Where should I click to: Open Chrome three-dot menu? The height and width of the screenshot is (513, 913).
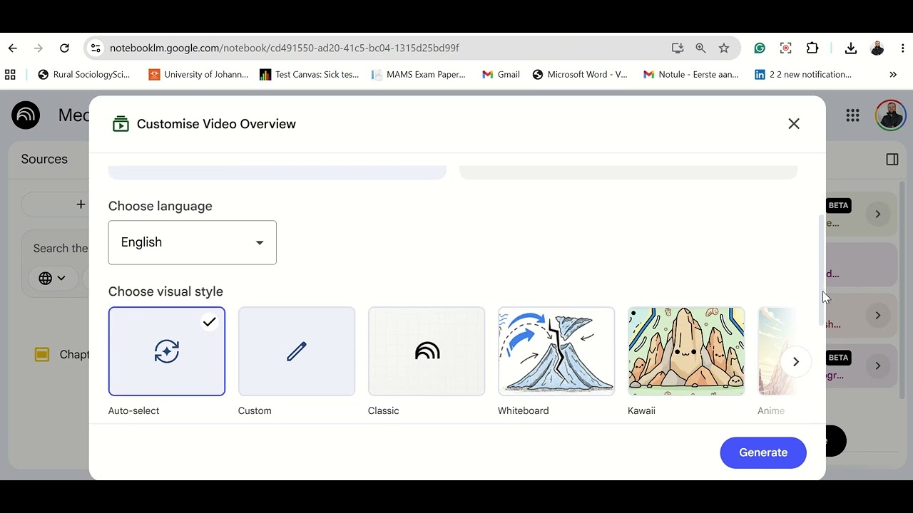pyautogui.click(x=903, y=48)
